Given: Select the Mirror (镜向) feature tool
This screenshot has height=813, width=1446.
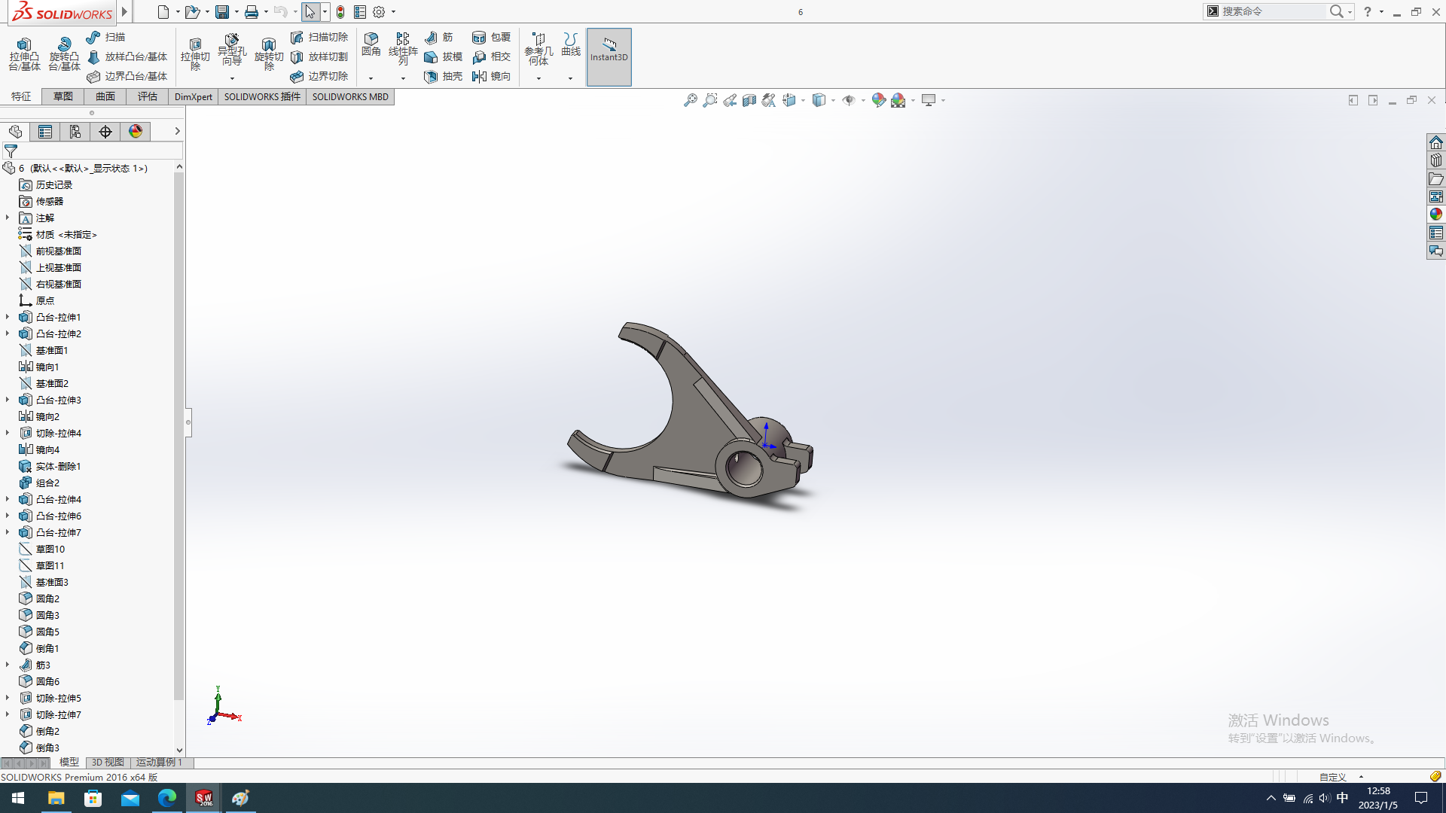Looking at the screenshot, I should click(x=492, y=76).
